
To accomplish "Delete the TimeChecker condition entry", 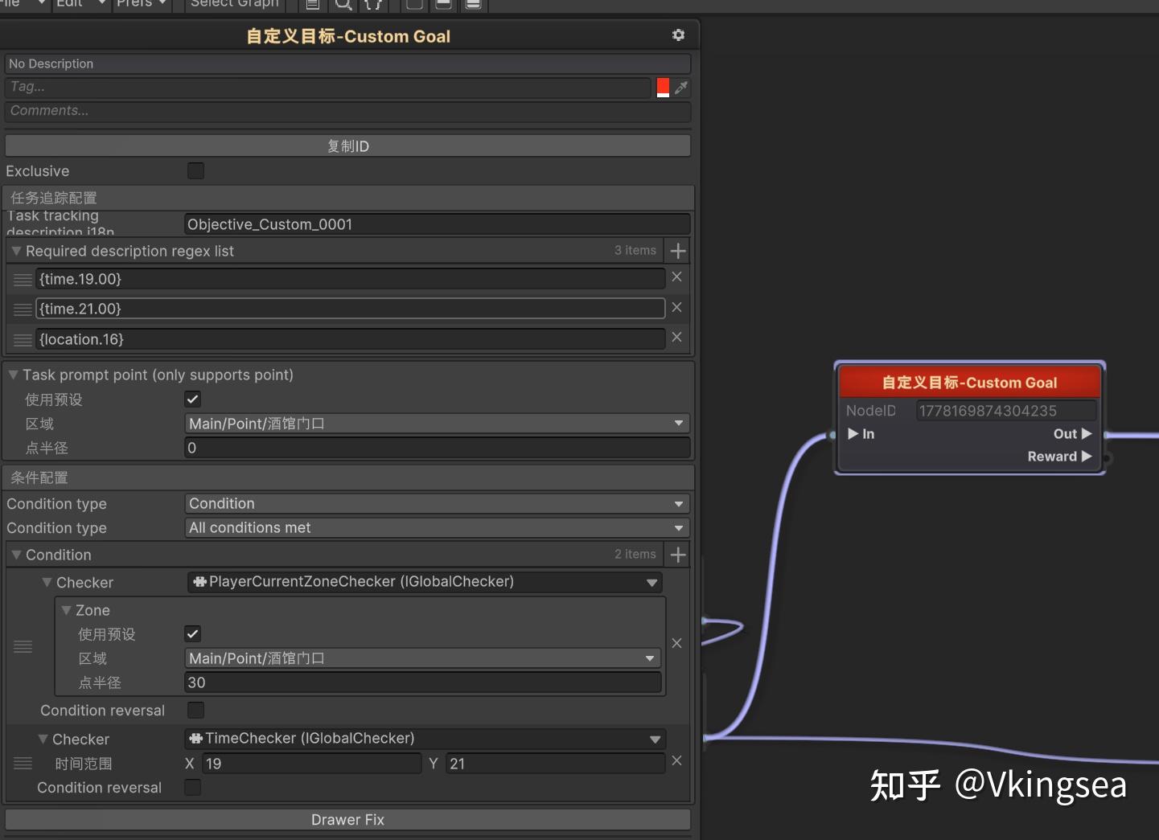I will (x=676, y=760).
